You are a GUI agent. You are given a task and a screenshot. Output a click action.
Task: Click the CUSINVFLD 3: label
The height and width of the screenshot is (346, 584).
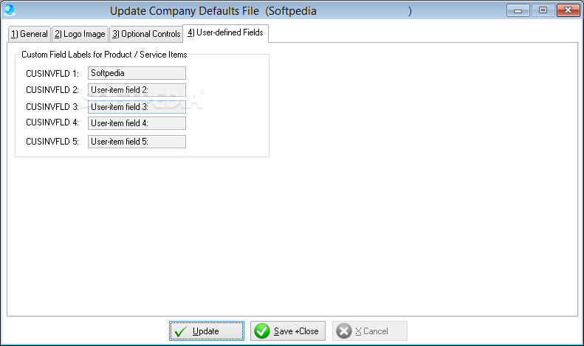[x=52, y=107]
